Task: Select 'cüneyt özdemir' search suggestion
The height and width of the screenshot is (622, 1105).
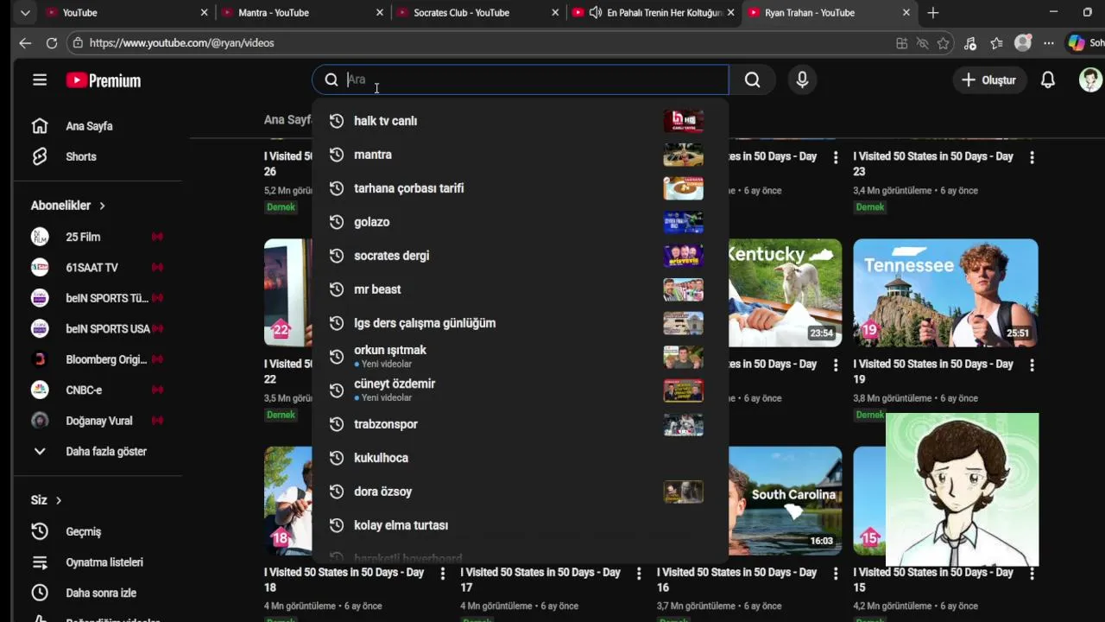Action: pyautogui.click(x=520, y=390)
